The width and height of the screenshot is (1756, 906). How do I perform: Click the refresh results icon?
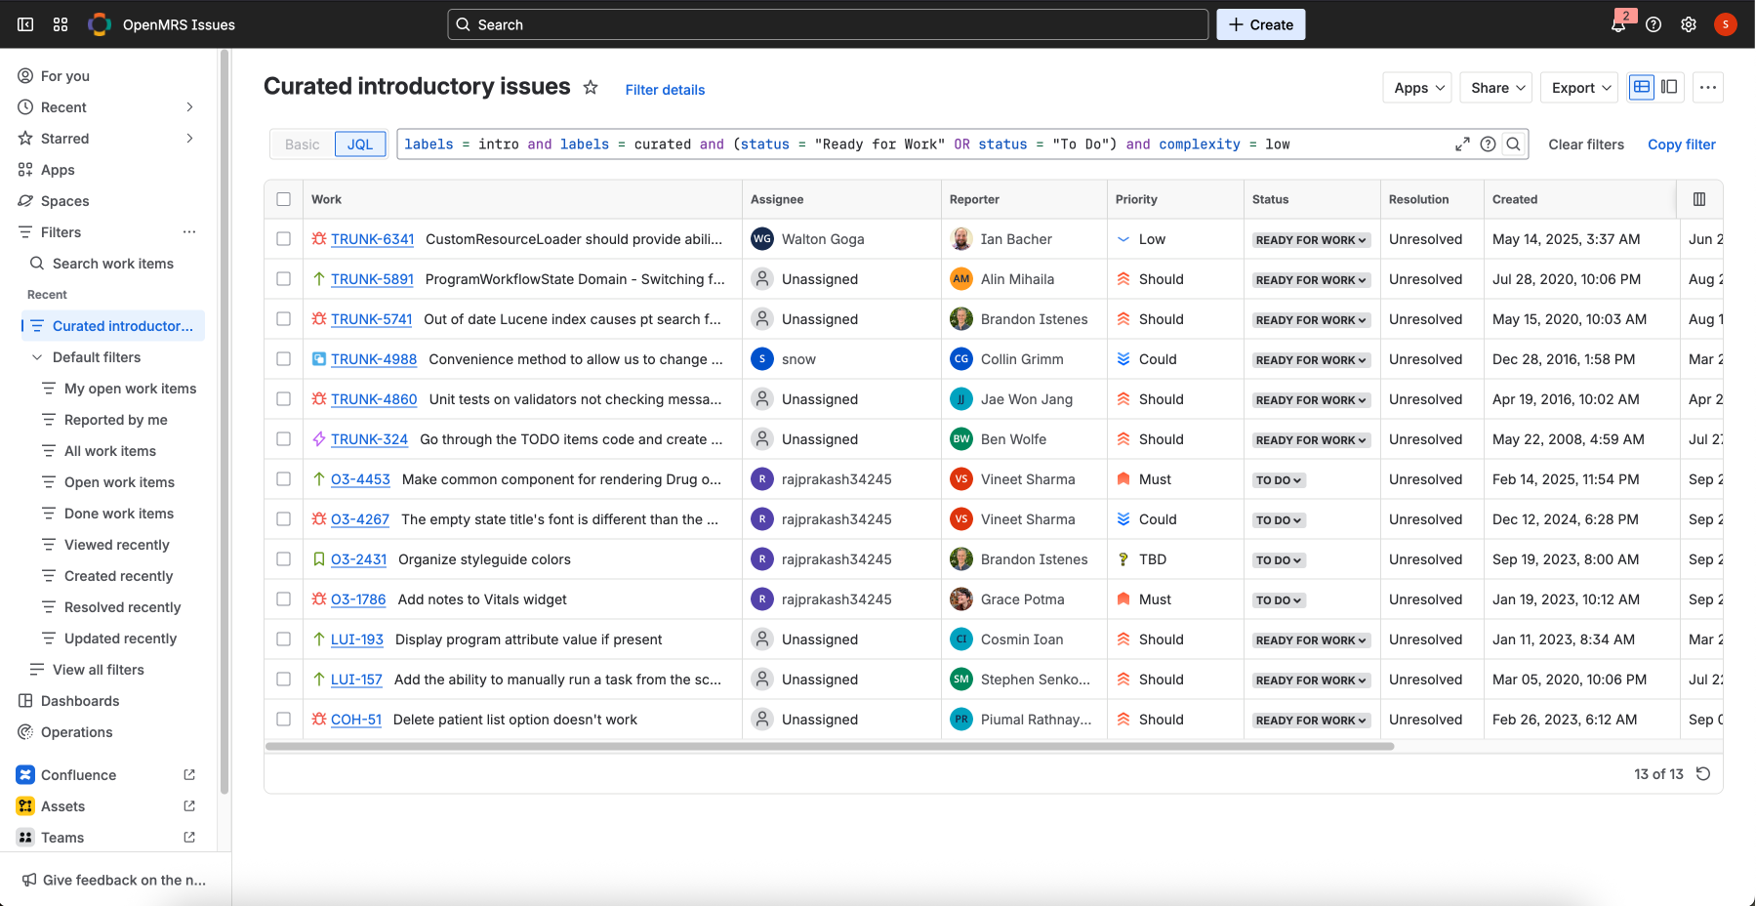click(x=1703, y=773)
